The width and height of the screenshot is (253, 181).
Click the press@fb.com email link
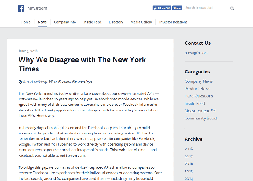196,53
